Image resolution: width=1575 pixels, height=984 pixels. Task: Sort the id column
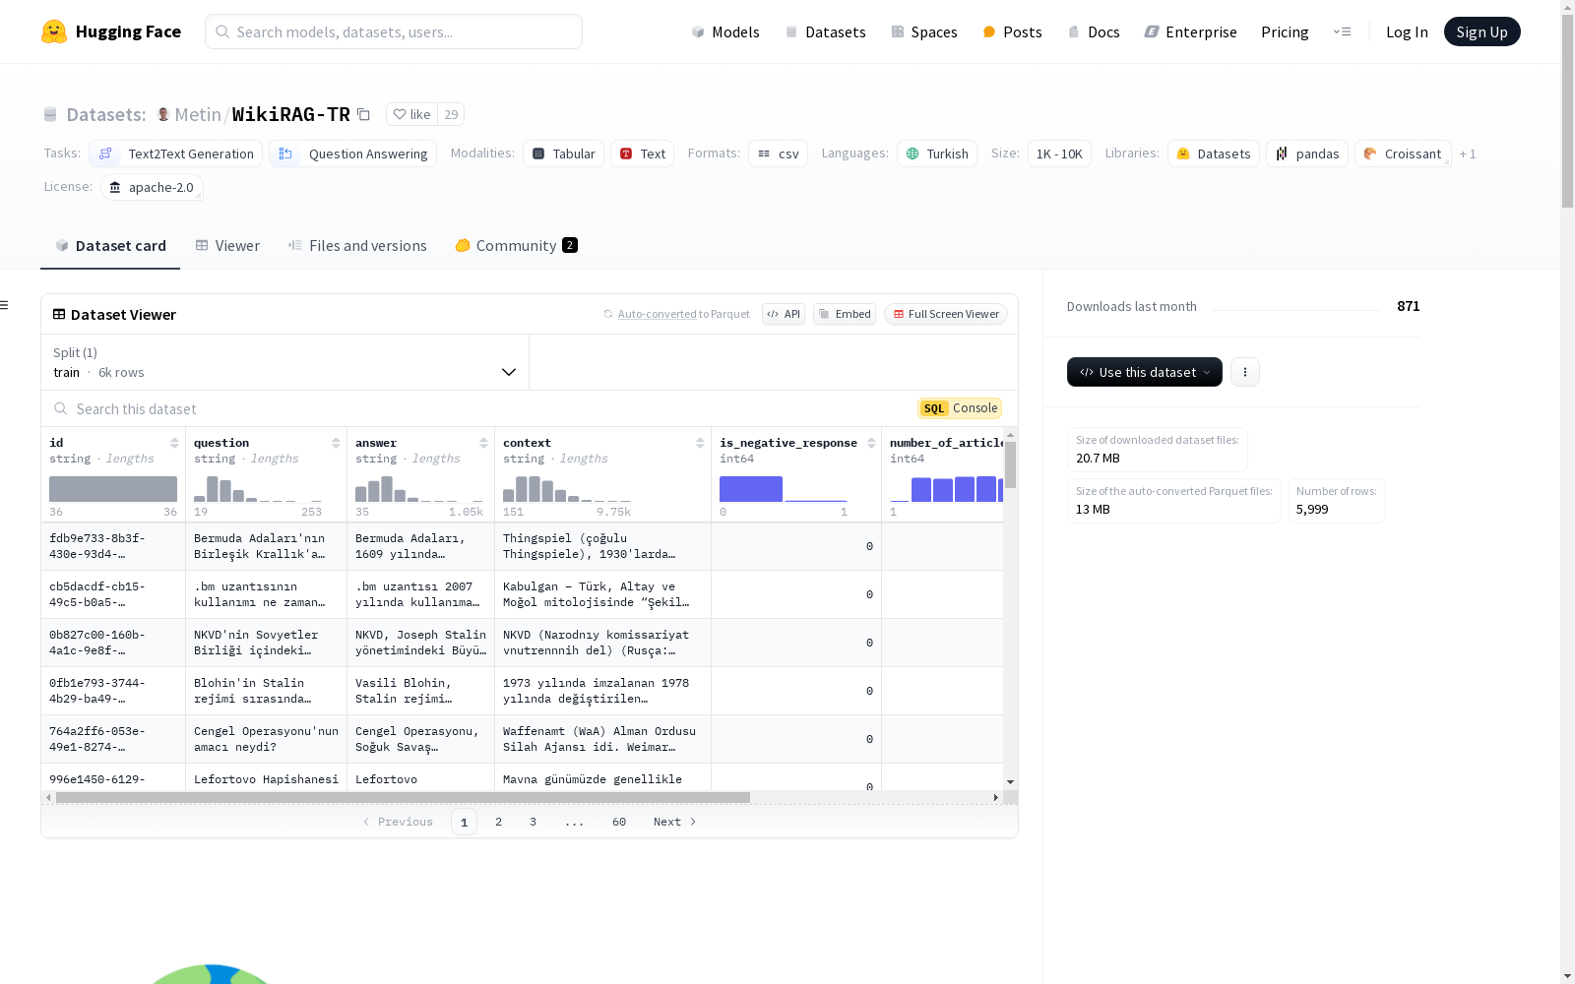[x=174, y=443]
